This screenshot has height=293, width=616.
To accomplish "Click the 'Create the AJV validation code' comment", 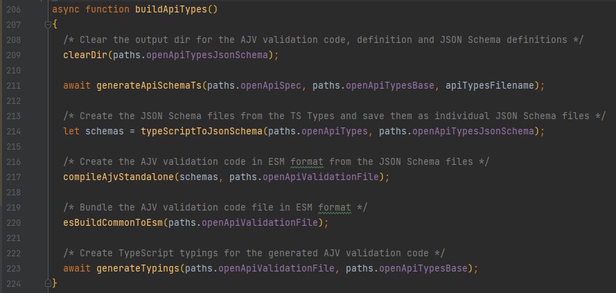I will coord(276,162).
